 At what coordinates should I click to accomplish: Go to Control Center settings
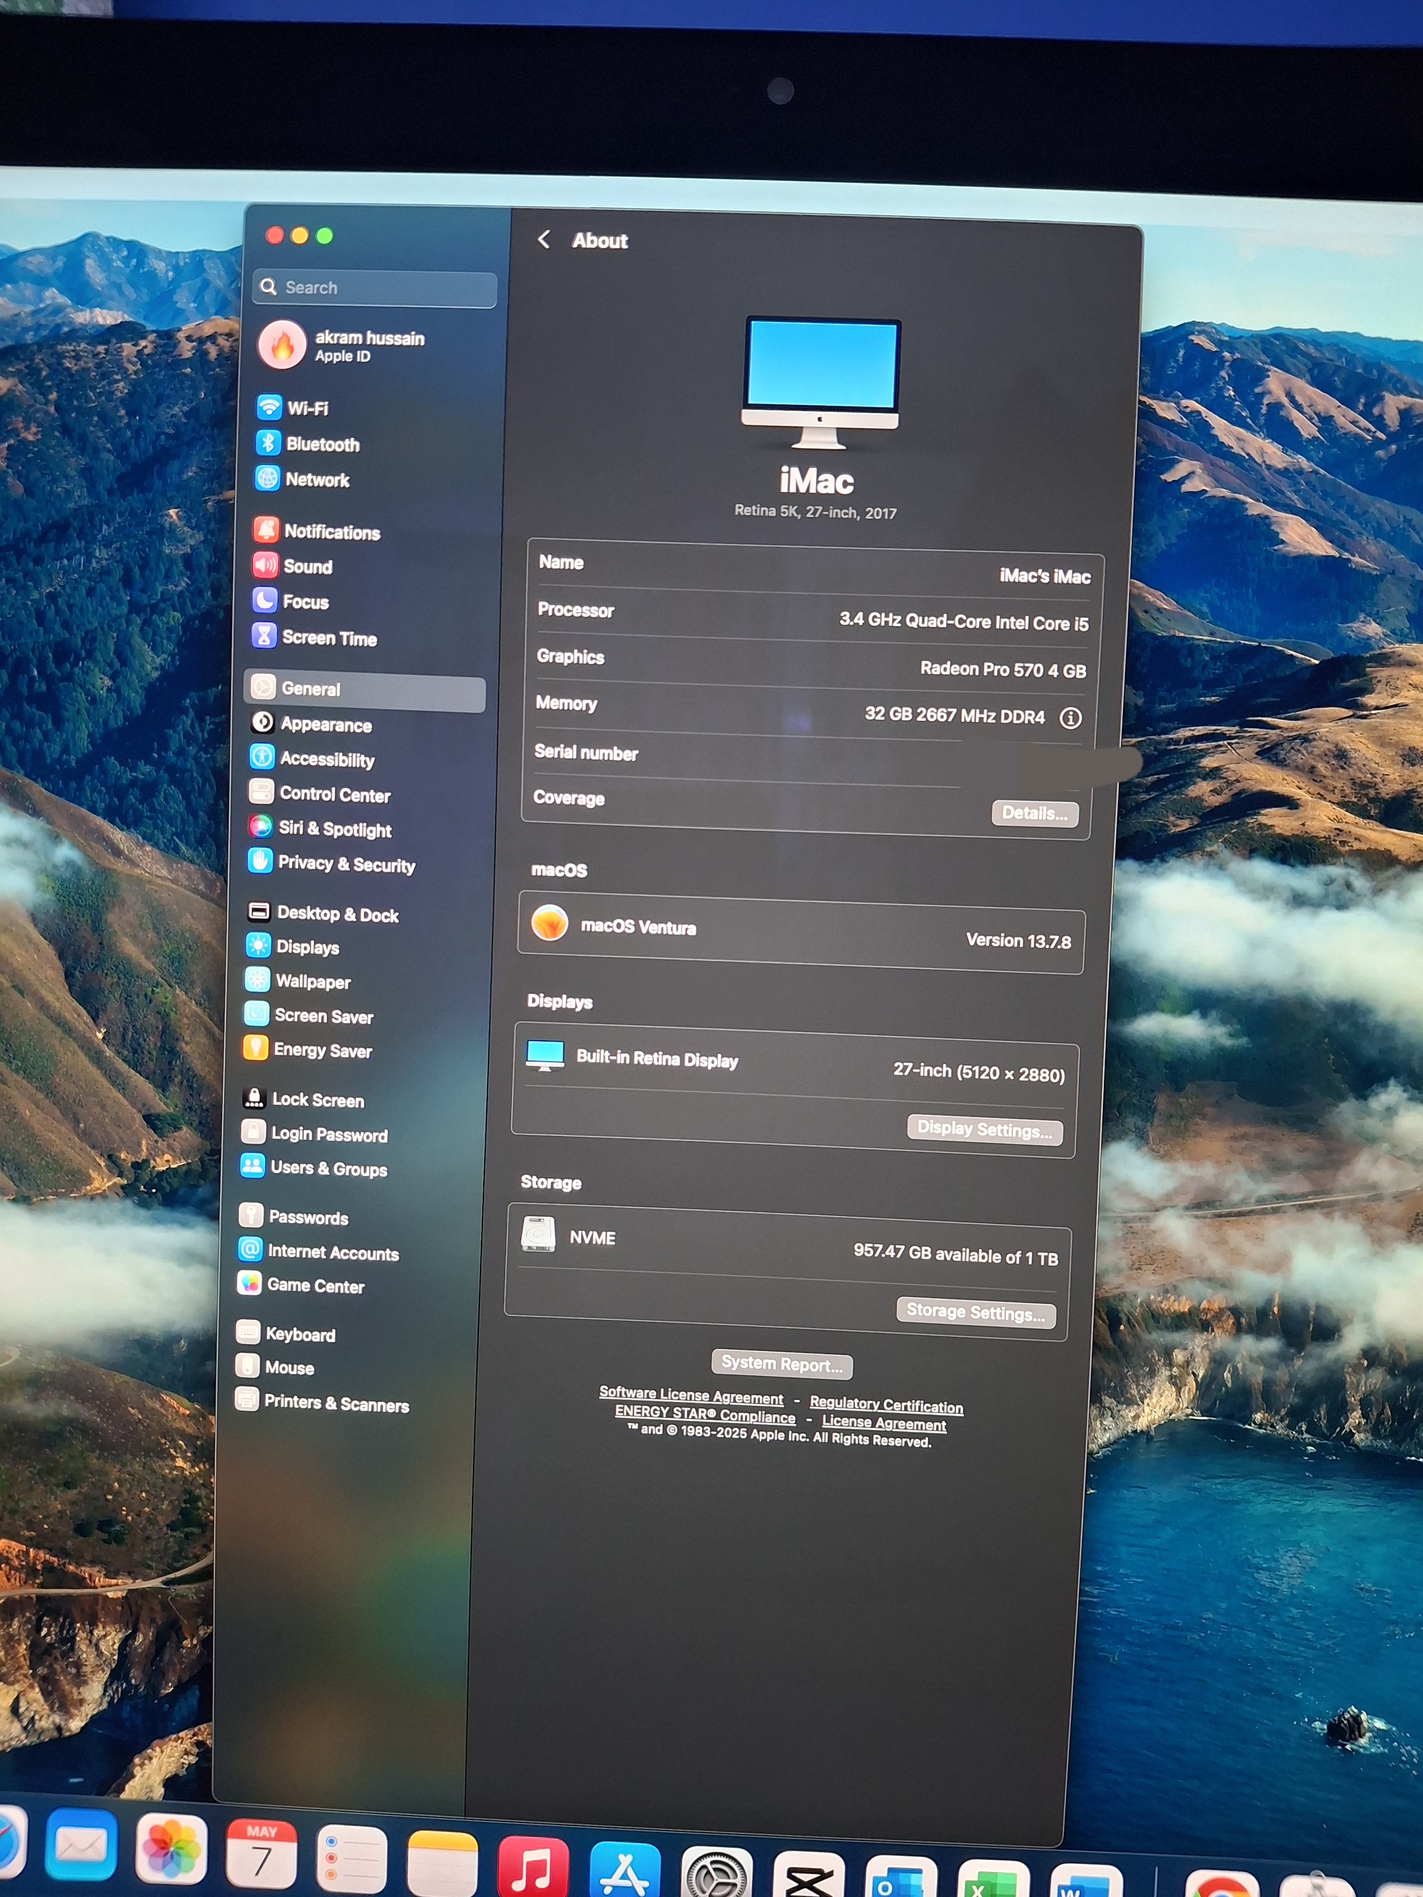click(x=319, y=794)
